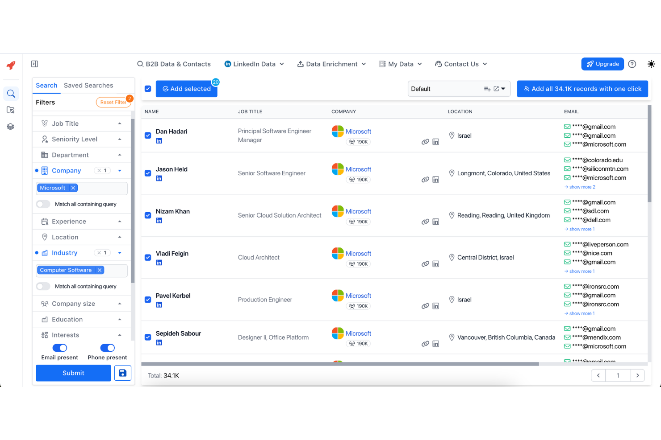661x440 pixels.
Task: Toggle off the Email present switch
Action: (x=59, y=348)
